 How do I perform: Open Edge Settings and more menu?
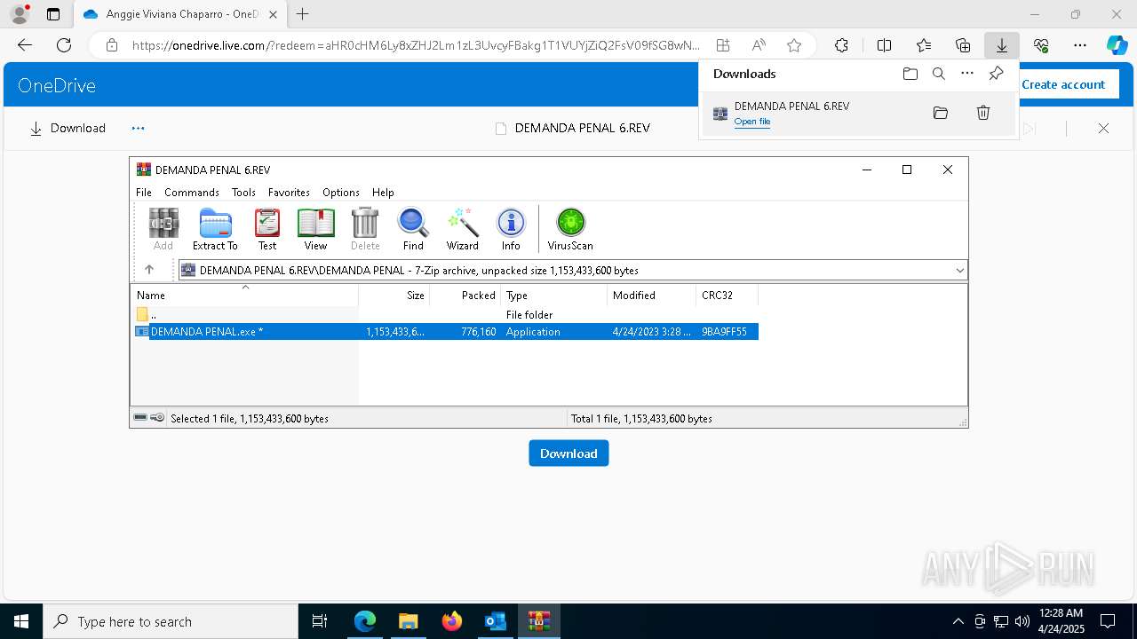(1080, 45)
